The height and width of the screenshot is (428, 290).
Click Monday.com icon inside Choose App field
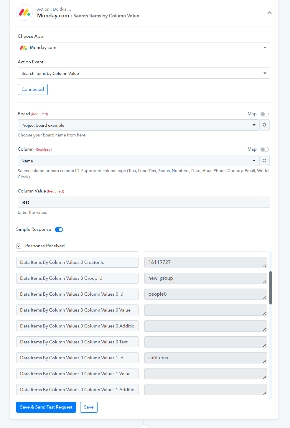click(23, 47)
